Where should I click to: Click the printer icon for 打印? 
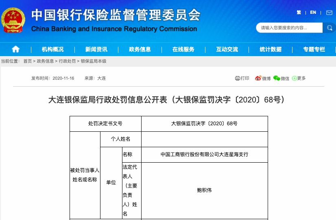pyautogui.click(x=238, y=78)
